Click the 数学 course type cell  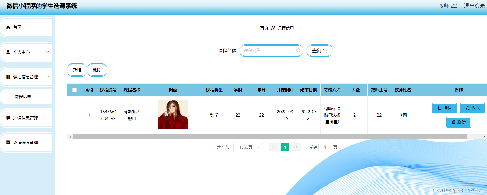[214, 115]
